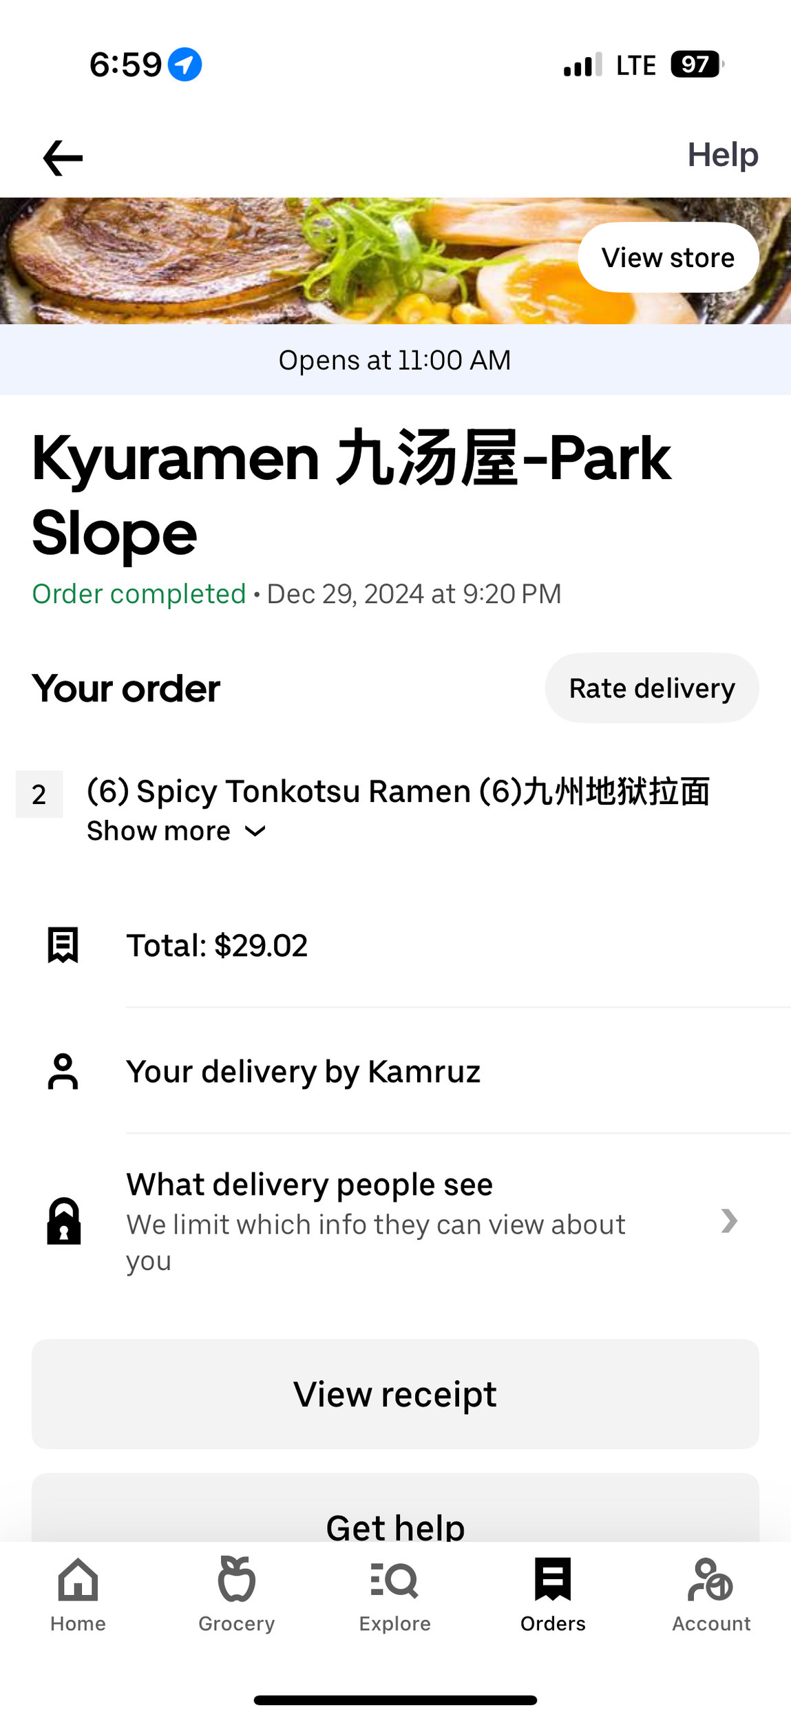Switch to the Home tab
The height and width of the screenshot is (1721, 791).
[x=78, y=1594]
